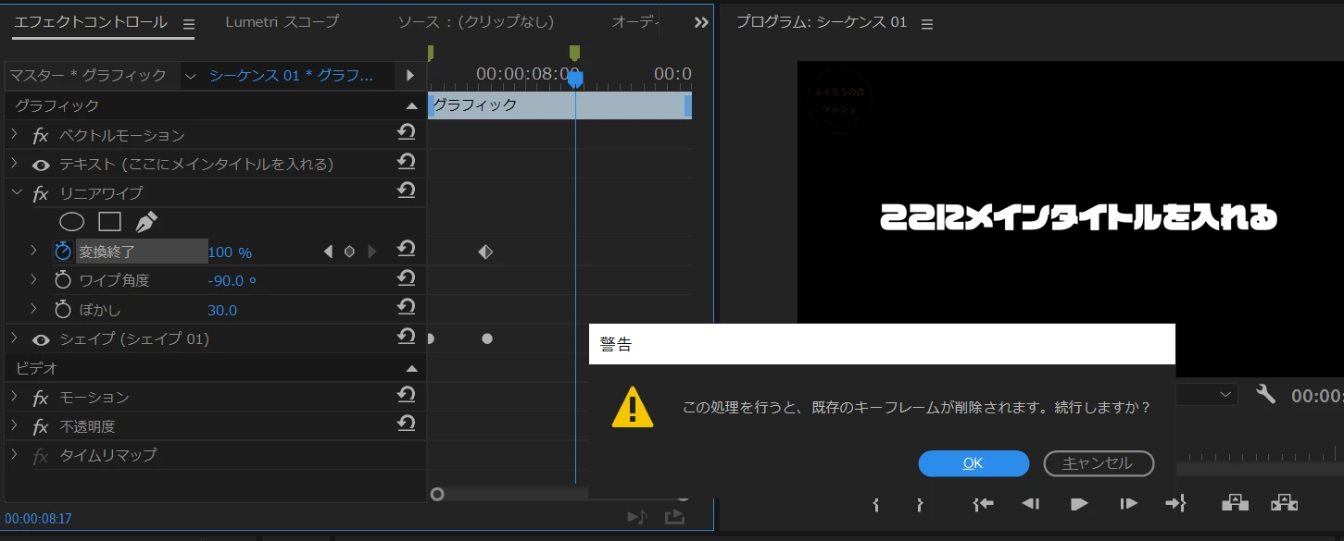Viewport: 1344px width, 541px height.
Task: Select the シェイプ keyframe dot in timeline
Action: click(x=487, y=339)
